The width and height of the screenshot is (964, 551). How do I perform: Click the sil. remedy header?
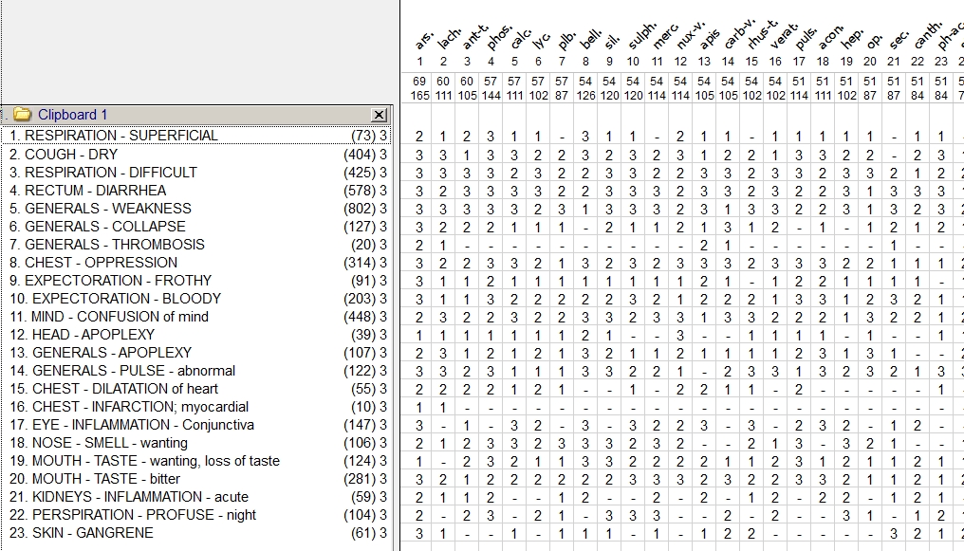[612, 41]
